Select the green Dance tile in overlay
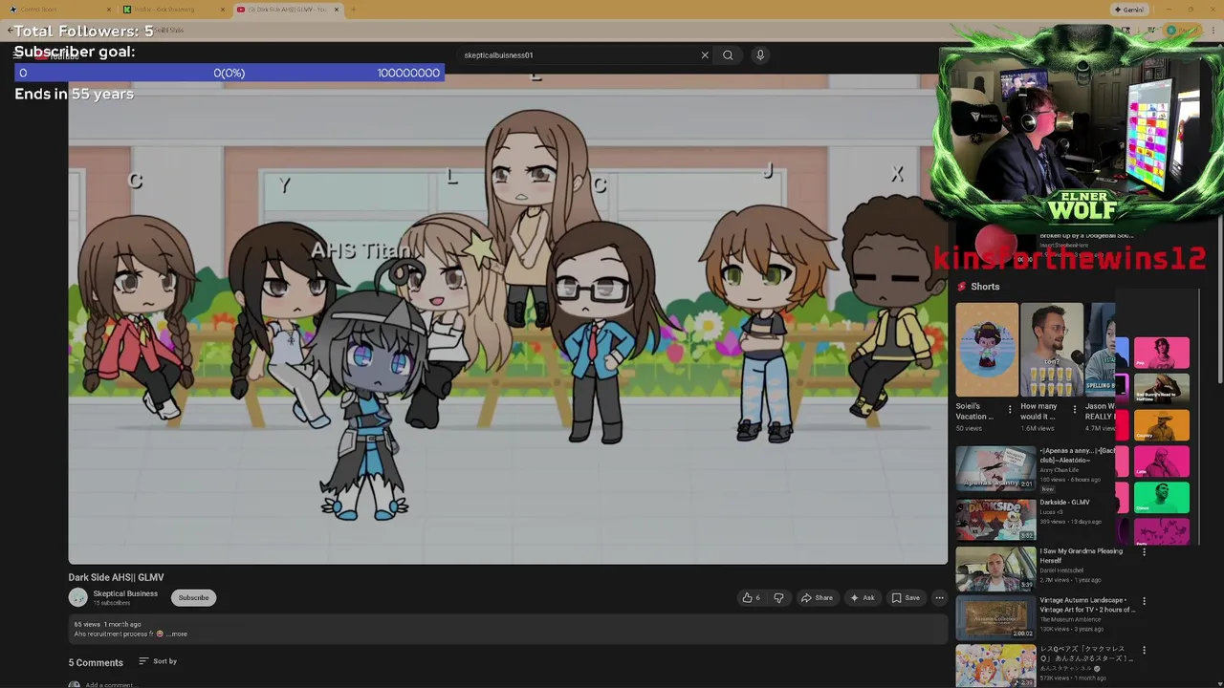This screenshot has height=688, width=1224. [1162, 499]
